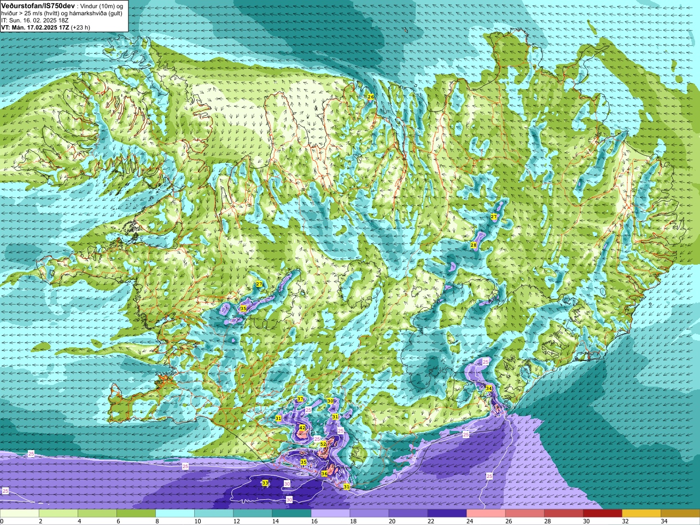Click the legend scale number 8
Screen dimensions: 700x525
click(x=157, y=521)
